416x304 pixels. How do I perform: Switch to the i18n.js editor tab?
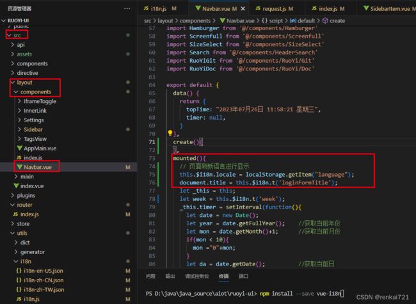[x=159, y=9]
